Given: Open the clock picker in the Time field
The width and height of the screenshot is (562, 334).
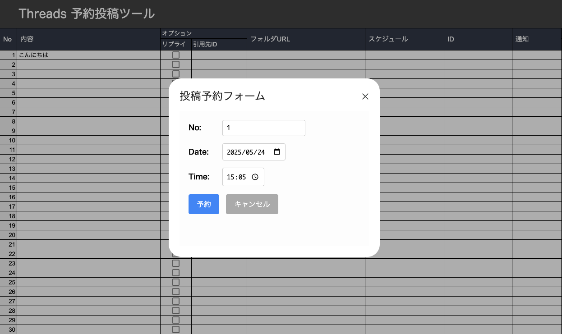Looking at the screenshot, I should pos(255,177).
